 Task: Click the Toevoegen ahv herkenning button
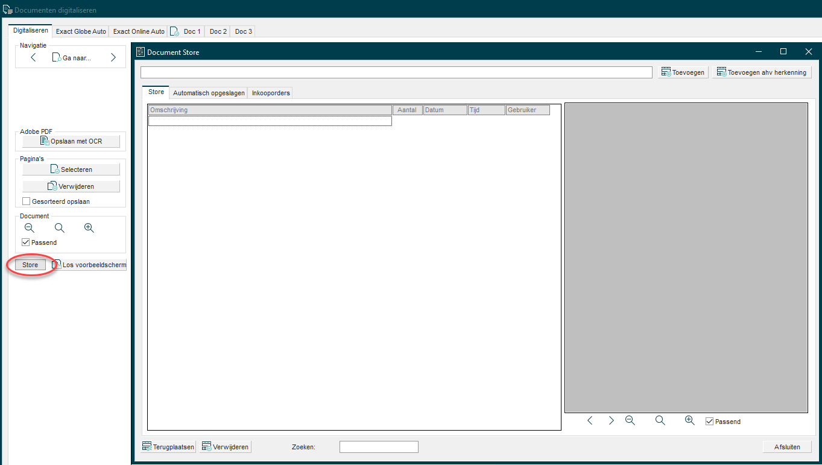(761, 72)
